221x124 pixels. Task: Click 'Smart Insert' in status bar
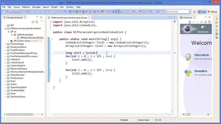[144, 120]
